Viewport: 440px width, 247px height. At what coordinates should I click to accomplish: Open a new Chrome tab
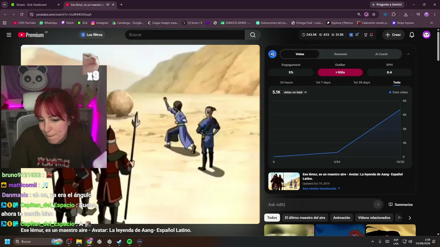[x=121, y=5]
